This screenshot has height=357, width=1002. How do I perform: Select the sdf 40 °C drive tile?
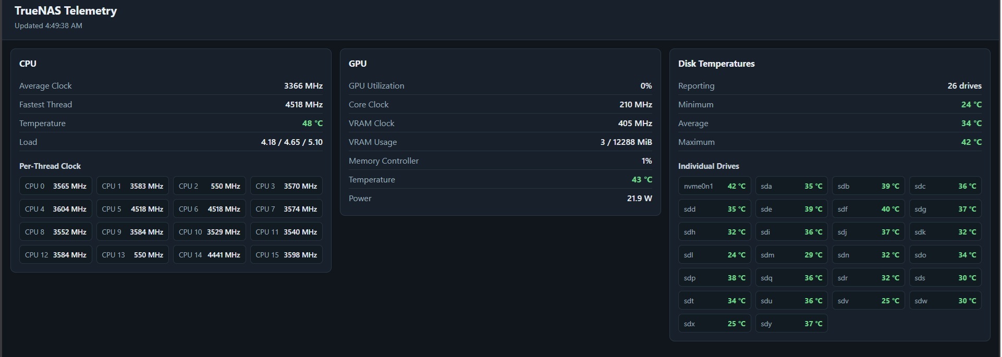click(869, 209)
